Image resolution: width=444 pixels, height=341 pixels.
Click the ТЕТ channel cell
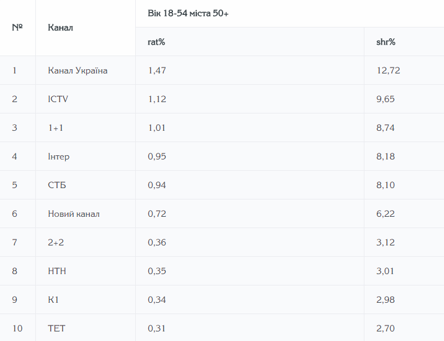pos(56,328)
